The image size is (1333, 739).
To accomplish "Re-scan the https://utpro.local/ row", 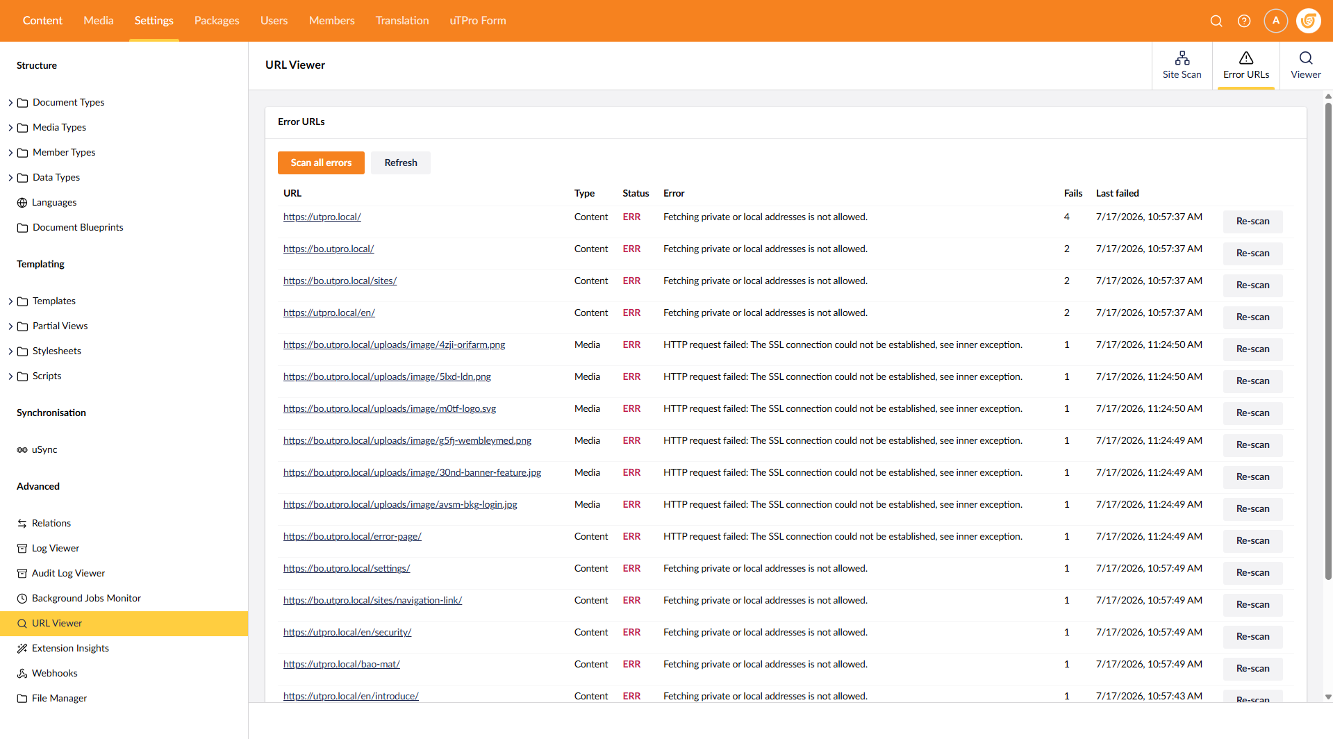I will pos(1252,222).
